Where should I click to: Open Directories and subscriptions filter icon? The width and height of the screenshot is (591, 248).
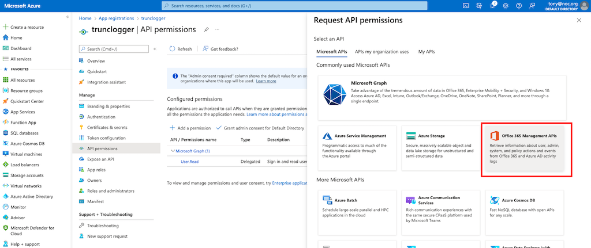tap(479, 6)
